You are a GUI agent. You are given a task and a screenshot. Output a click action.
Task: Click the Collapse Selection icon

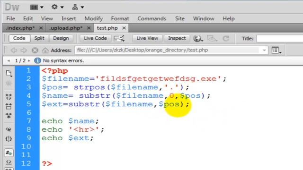pyautogui.click(x=9, y=106)
